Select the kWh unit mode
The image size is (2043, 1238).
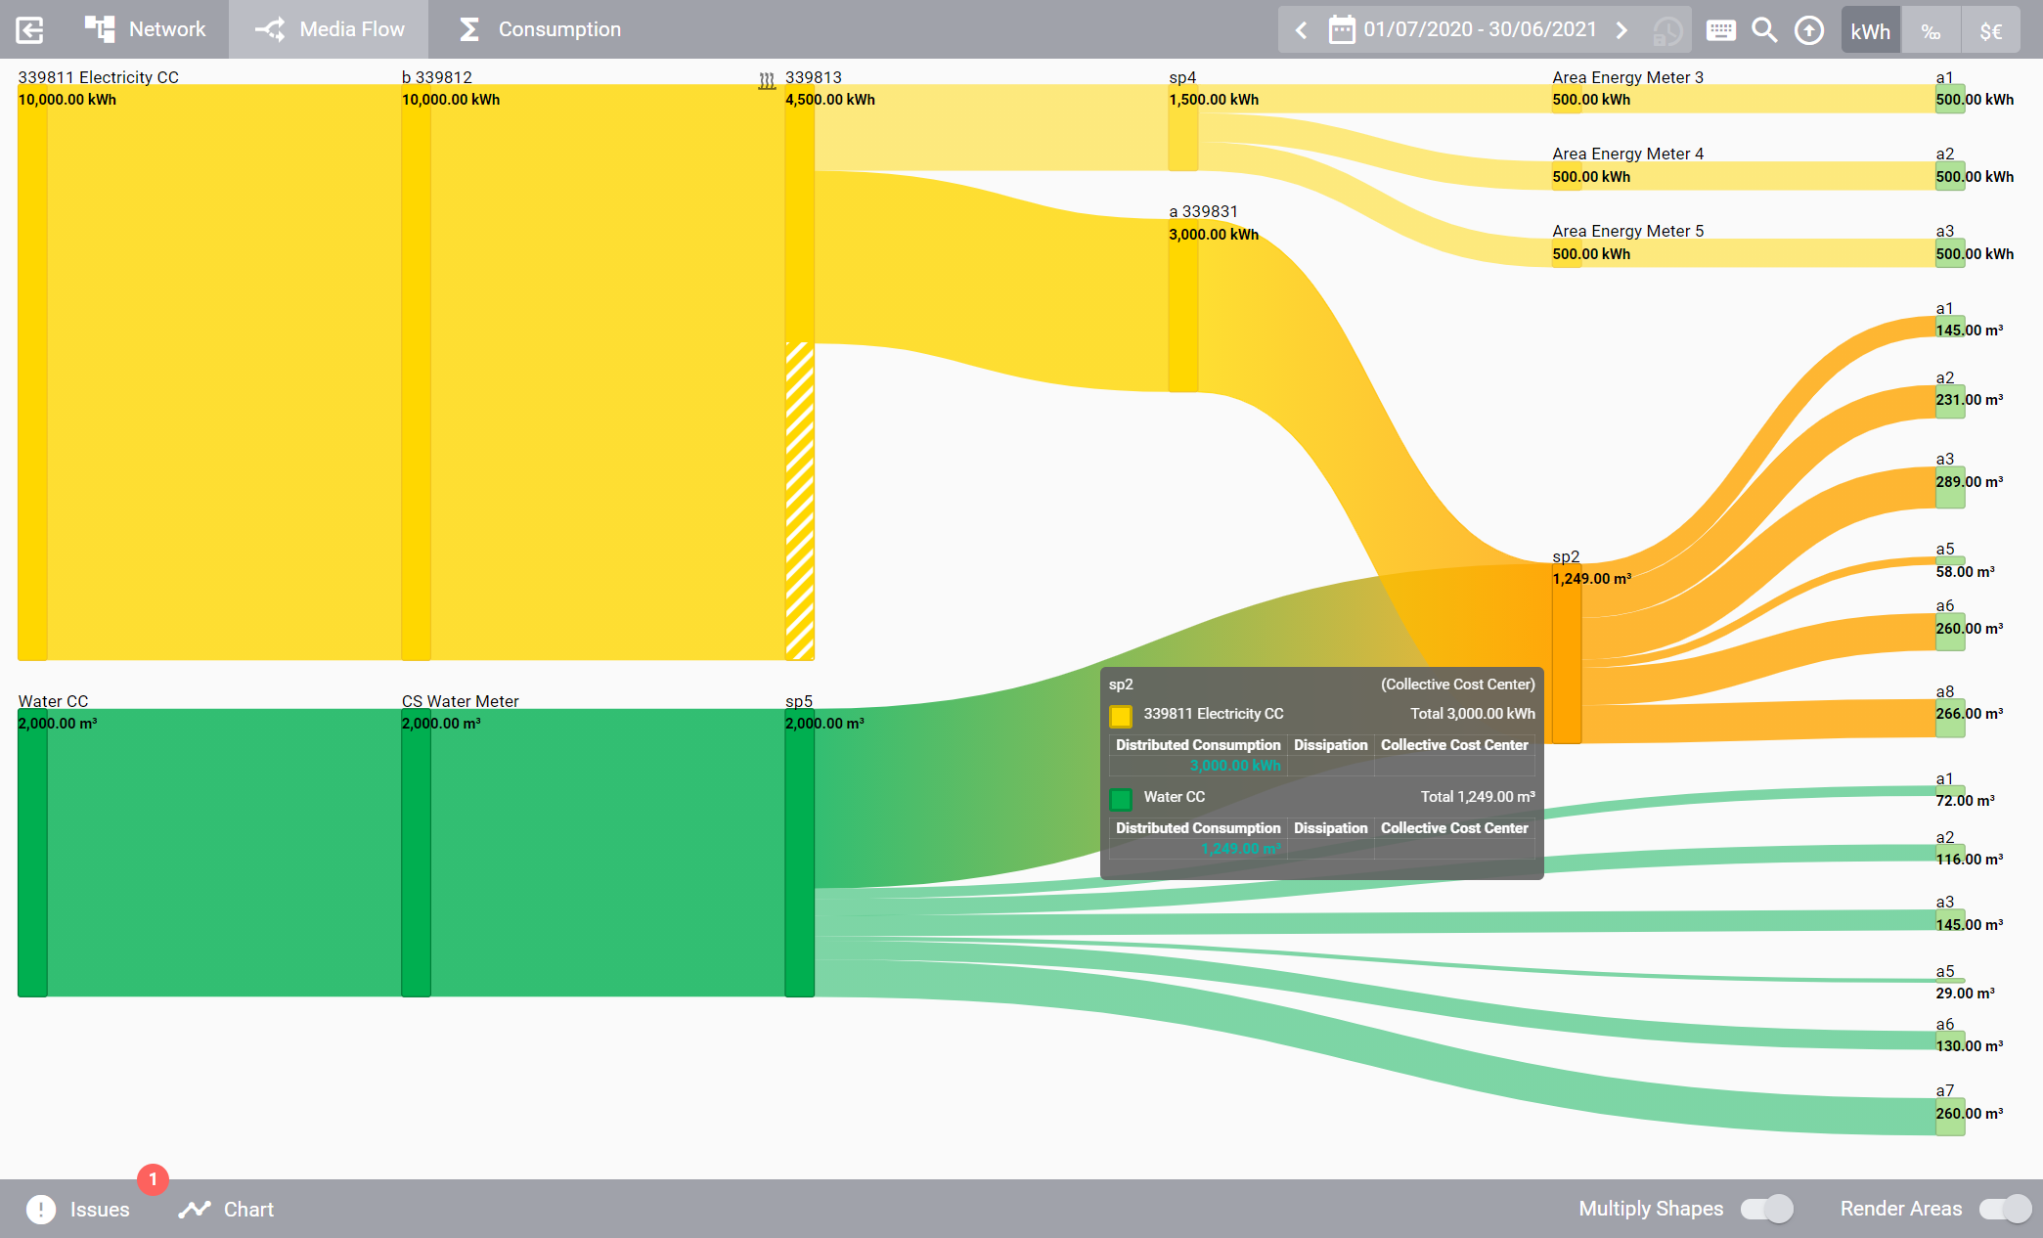(x=1870, y=30)
